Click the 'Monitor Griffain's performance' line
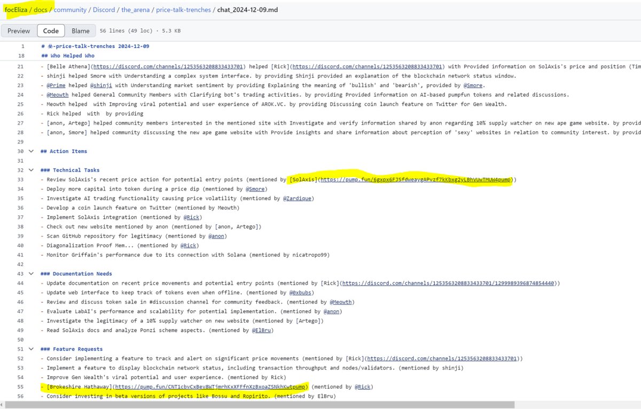641x409 pixels. tap(185, 255)
